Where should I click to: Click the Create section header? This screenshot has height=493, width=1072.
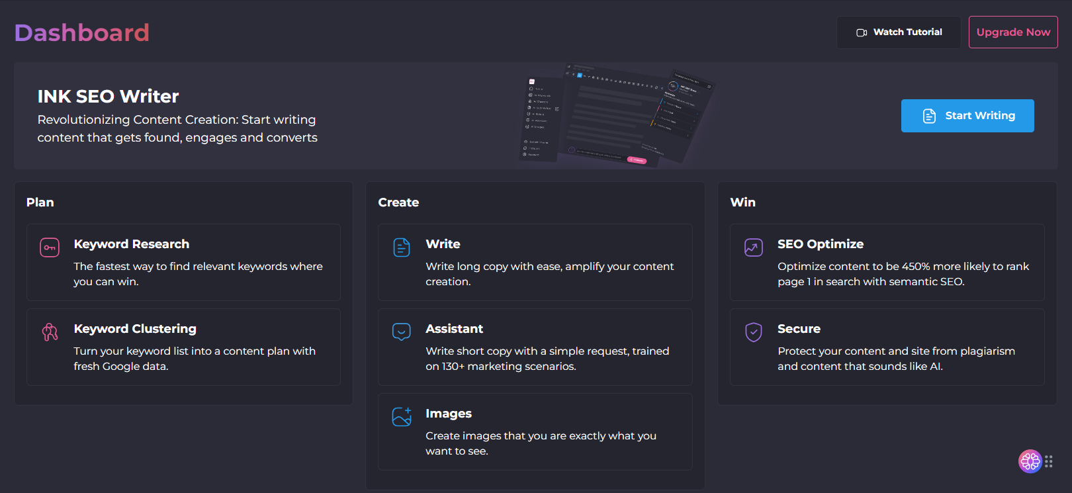(x=398, y=202)
